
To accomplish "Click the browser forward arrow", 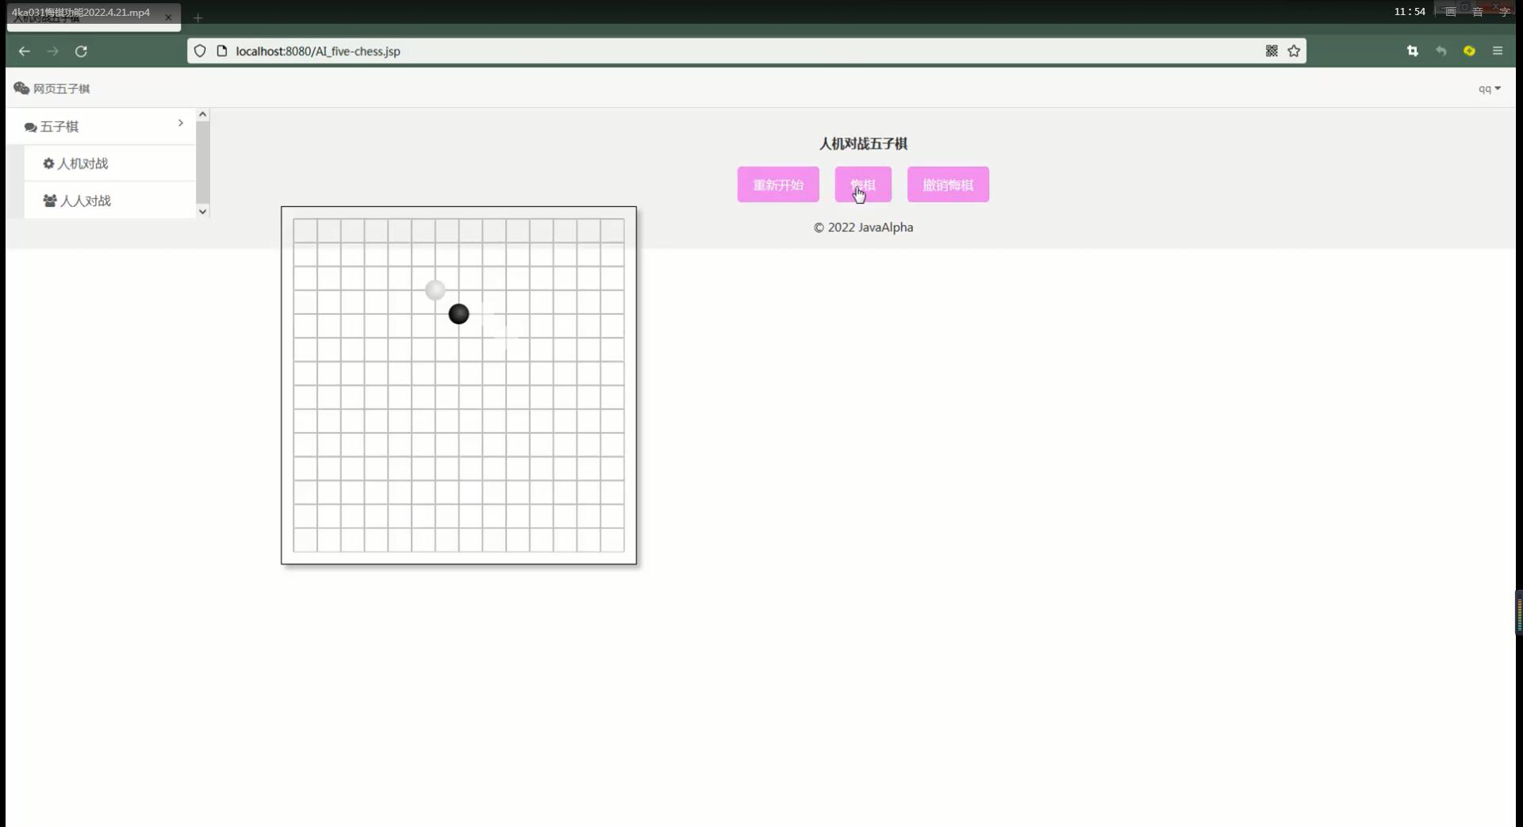I will 52,52.
